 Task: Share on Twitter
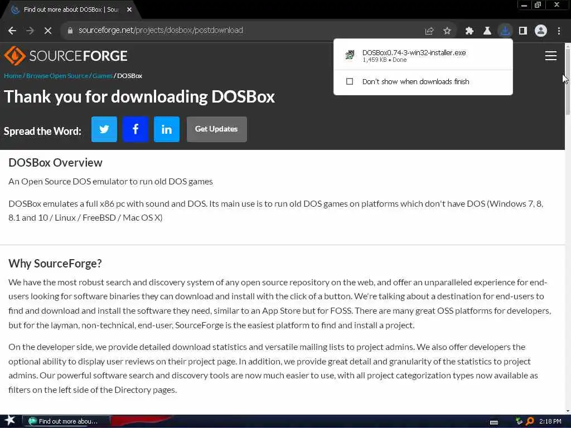point(104,129)
